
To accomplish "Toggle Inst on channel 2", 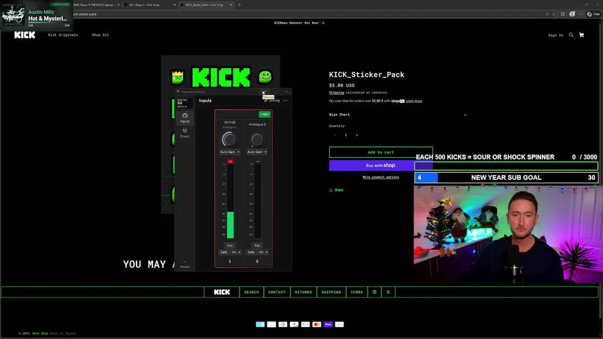I will pos(257,245).
